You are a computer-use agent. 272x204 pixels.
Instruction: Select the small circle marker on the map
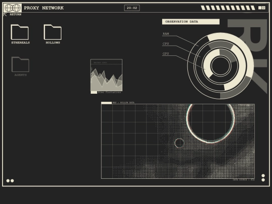[179, 143]
